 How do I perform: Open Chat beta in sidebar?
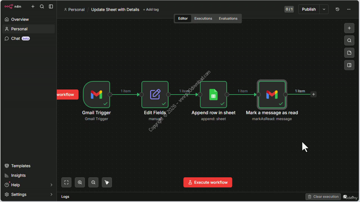tap(28, 38)
